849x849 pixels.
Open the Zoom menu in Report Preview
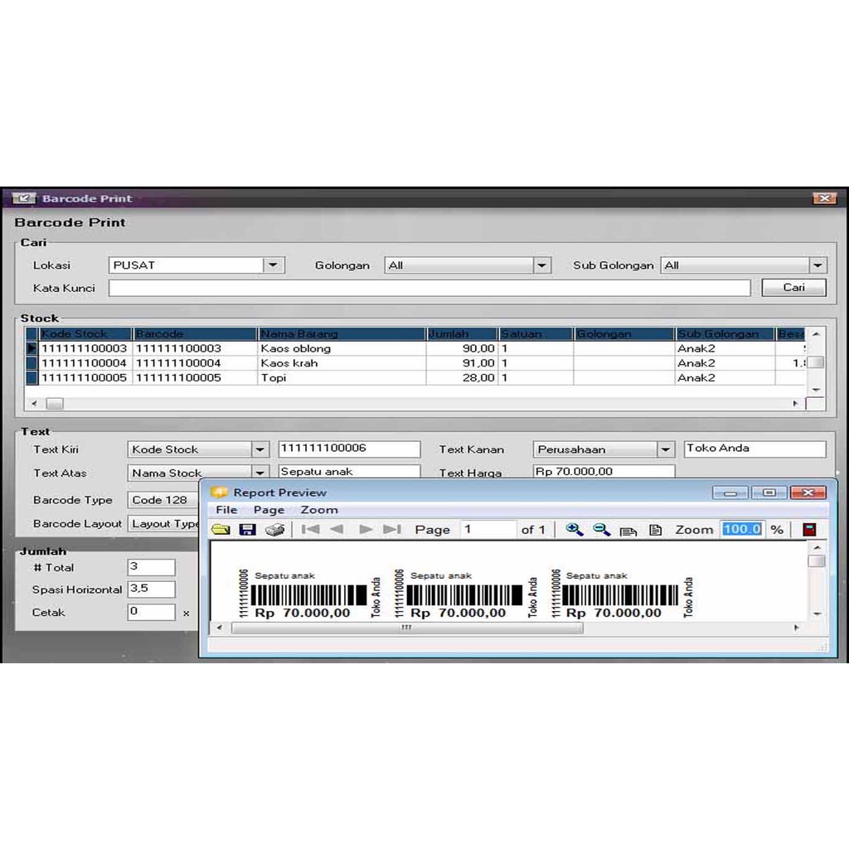[319, 510]
